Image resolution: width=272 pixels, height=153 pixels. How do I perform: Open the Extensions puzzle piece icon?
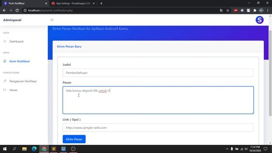(x=255, y=10)
